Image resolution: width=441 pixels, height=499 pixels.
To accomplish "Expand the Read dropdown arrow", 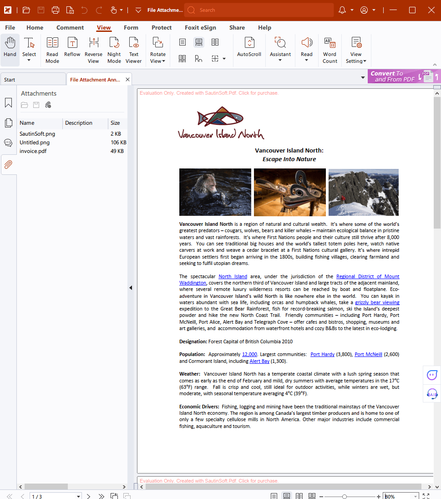I will (306, 60).
